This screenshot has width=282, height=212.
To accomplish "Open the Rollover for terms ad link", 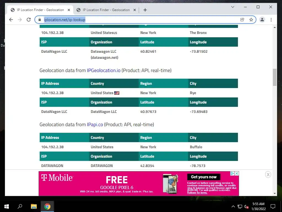I will pos(197,193).
